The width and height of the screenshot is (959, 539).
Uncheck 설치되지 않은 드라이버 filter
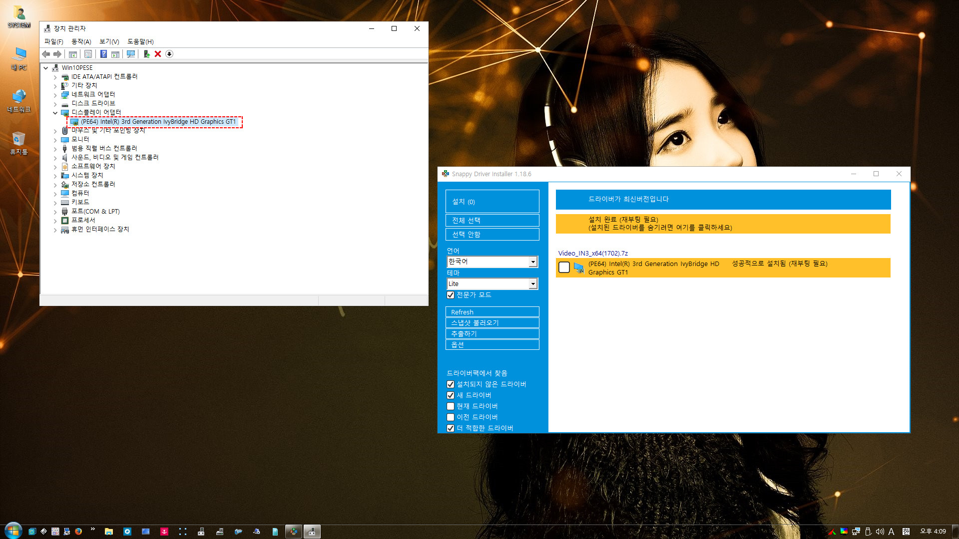click(451, 384)
